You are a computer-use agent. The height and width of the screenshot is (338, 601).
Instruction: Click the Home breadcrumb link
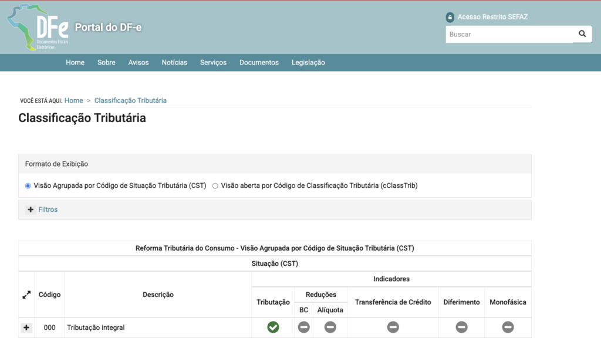73,100
